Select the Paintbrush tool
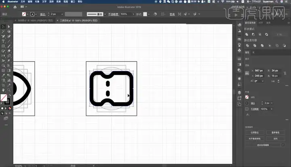 pyautogui.click(x=9, y=46)
